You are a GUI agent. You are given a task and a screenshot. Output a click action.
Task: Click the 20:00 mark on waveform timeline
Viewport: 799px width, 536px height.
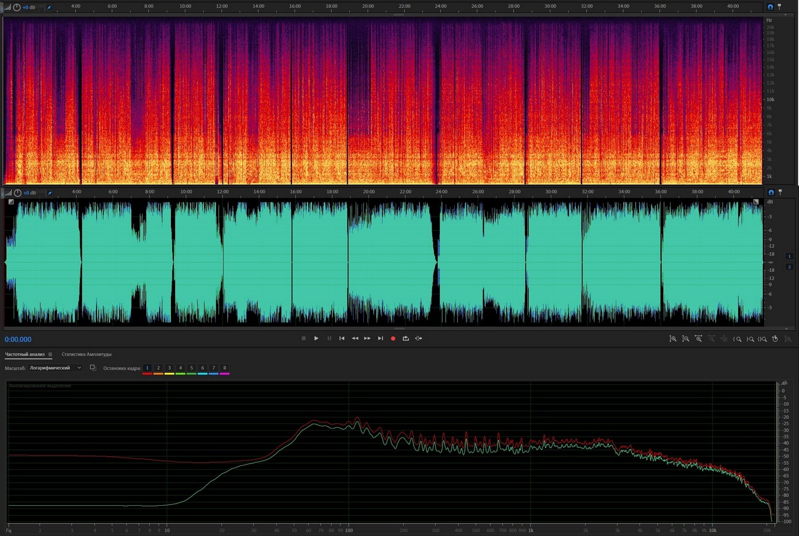click(368, 192)
